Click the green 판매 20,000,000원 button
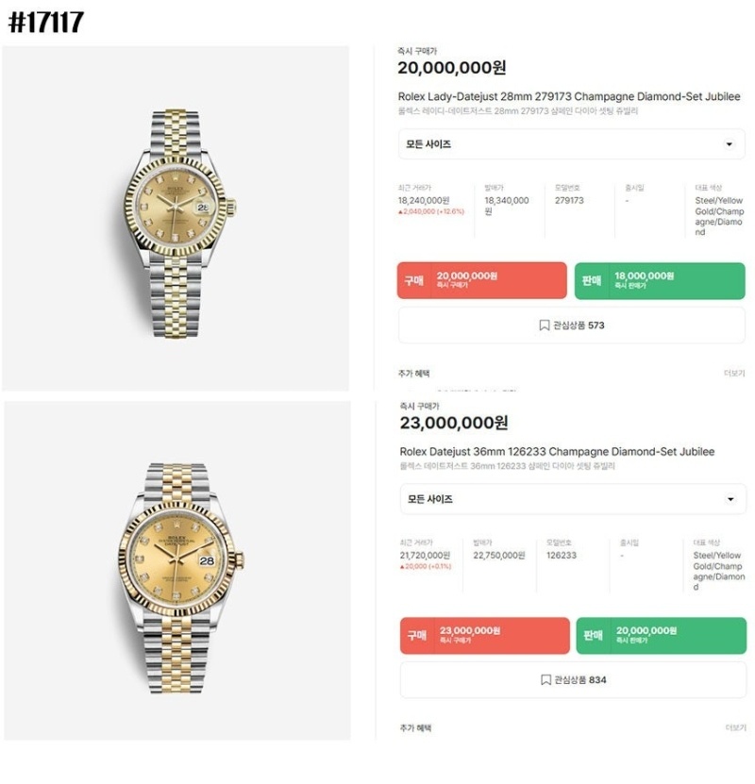Viewport: 755px width, 784px height. tap(661, 635)
